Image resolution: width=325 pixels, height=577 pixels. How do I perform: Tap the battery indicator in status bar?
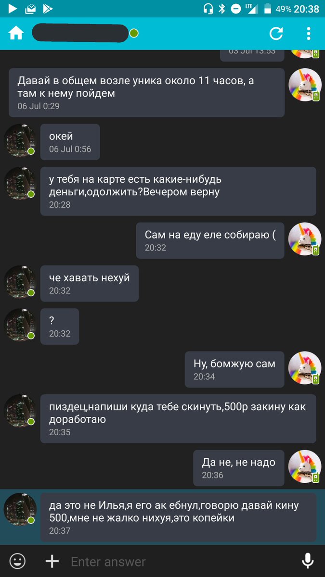tap(268, 9)
